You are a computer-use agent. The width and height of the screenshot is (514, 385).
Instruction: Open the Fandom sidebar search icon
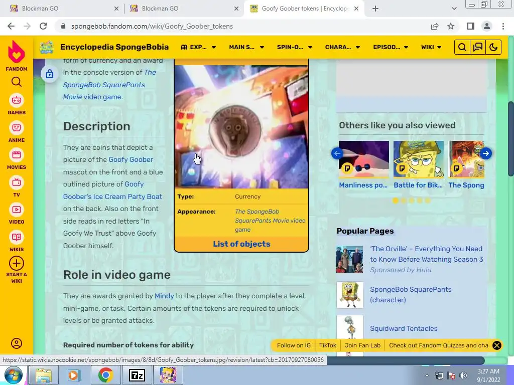[17, 82]
